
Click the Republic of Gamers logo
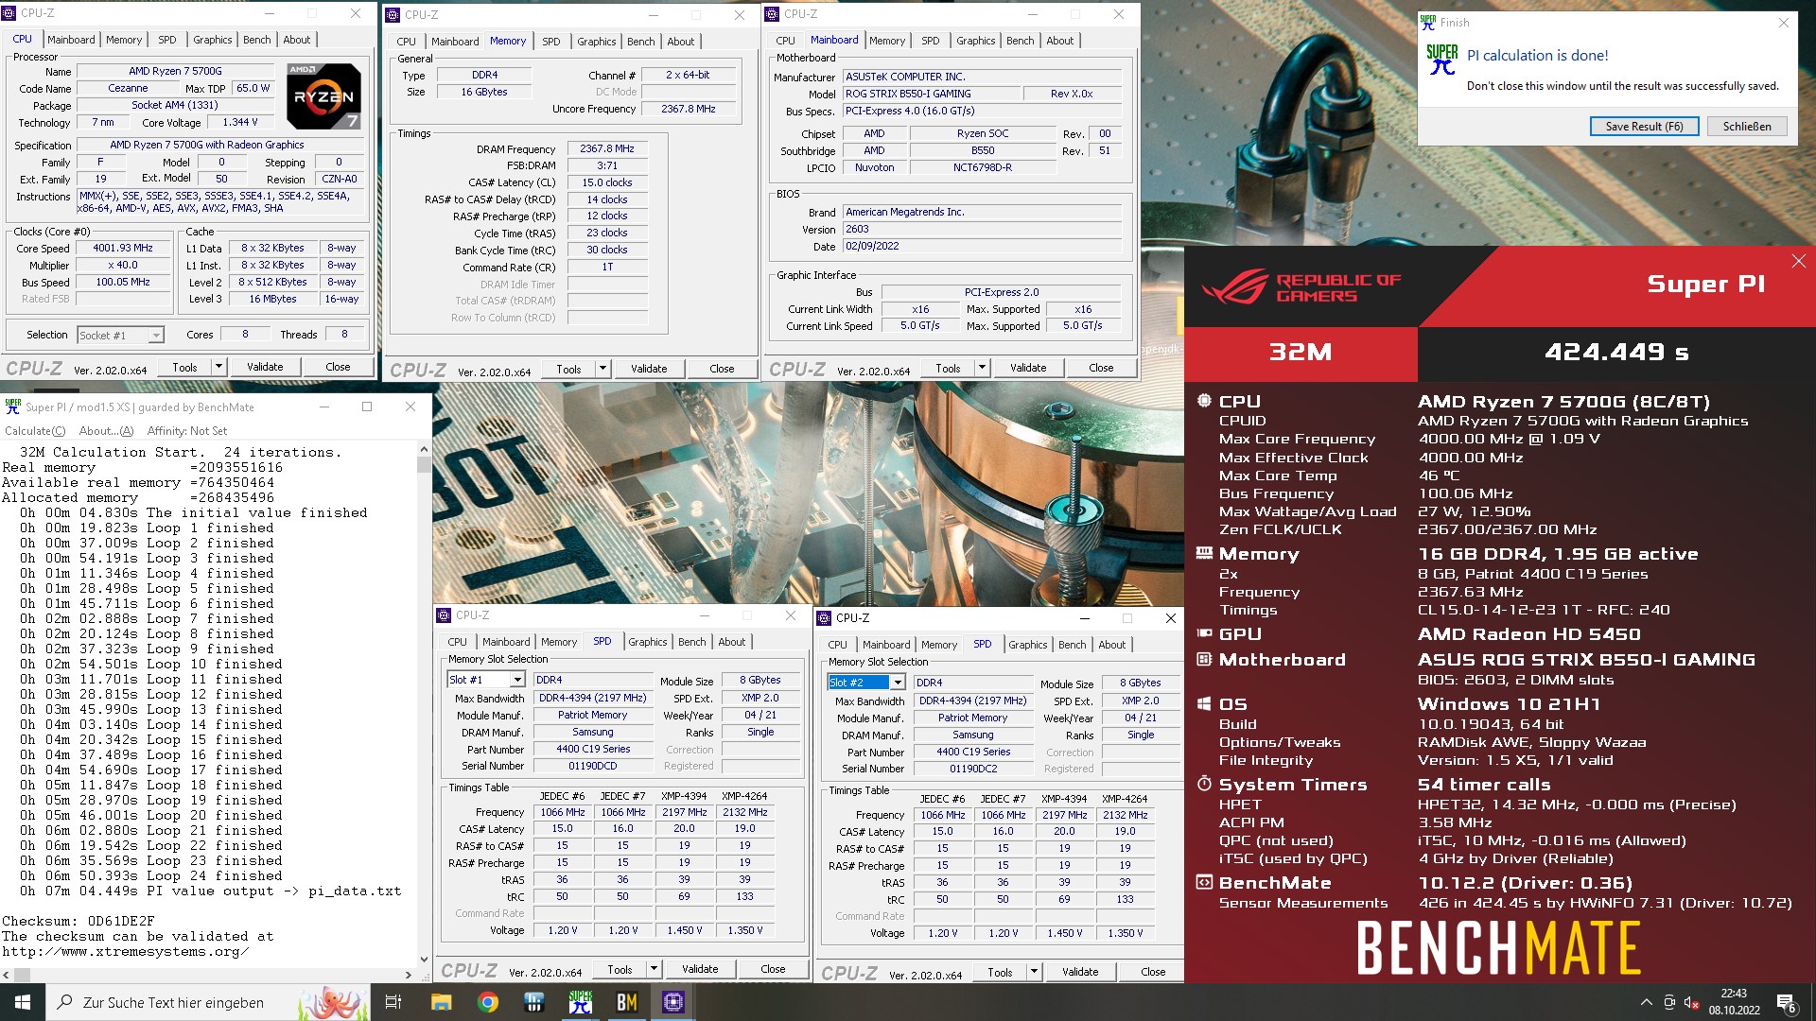tap(1301, 286)
